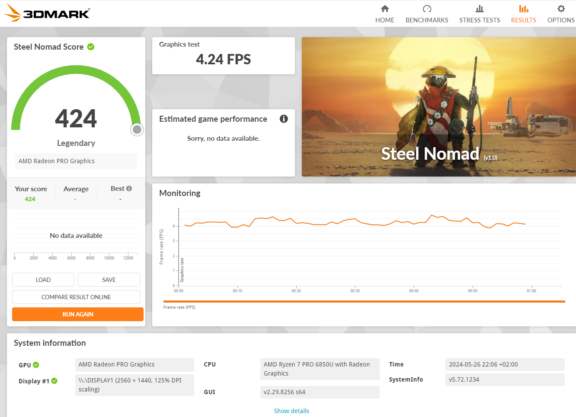Go to the HOME tab label

click(385, 20)
